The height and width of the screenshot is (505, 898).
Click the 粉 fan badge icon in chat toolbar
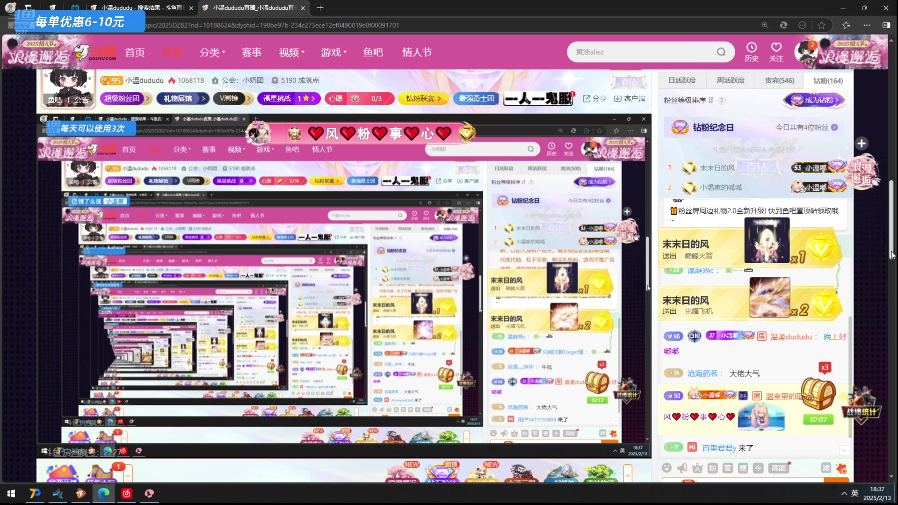(x=712, y=468)
